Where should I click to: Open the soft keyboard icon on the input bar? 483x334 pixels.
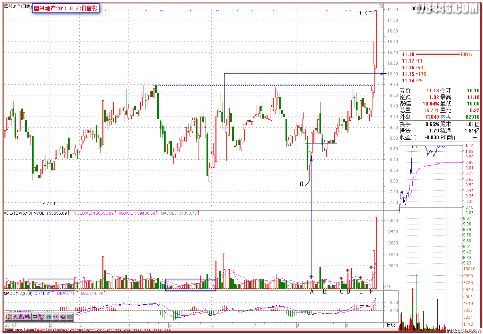(69, 317)
